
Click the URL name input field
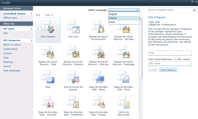(170, 64)
